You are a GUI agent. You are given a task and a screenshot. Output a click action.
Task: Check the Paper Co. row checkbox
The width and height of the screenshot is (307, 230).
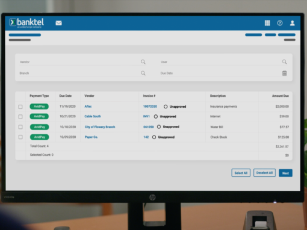pyautogui.click(x=20, y=137)
